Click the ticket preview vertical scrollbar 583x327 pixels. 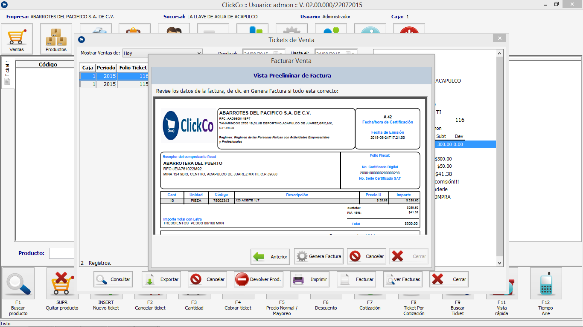click(500, 158)
